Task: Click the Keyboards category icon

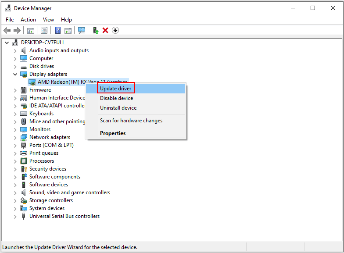Action: (24, 114)
